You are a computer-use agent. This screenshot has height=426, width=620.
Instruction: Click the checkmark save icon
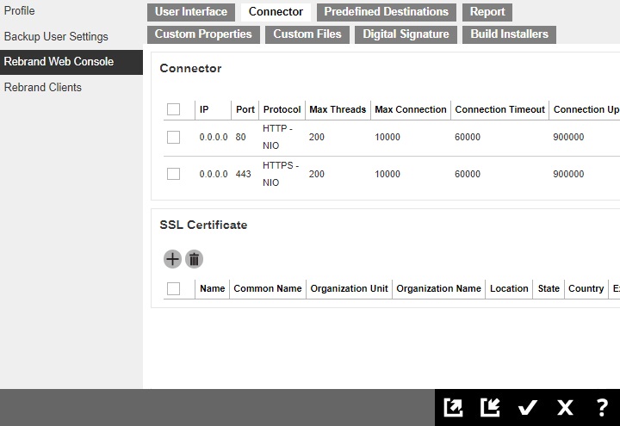click(x=527, y=408)
